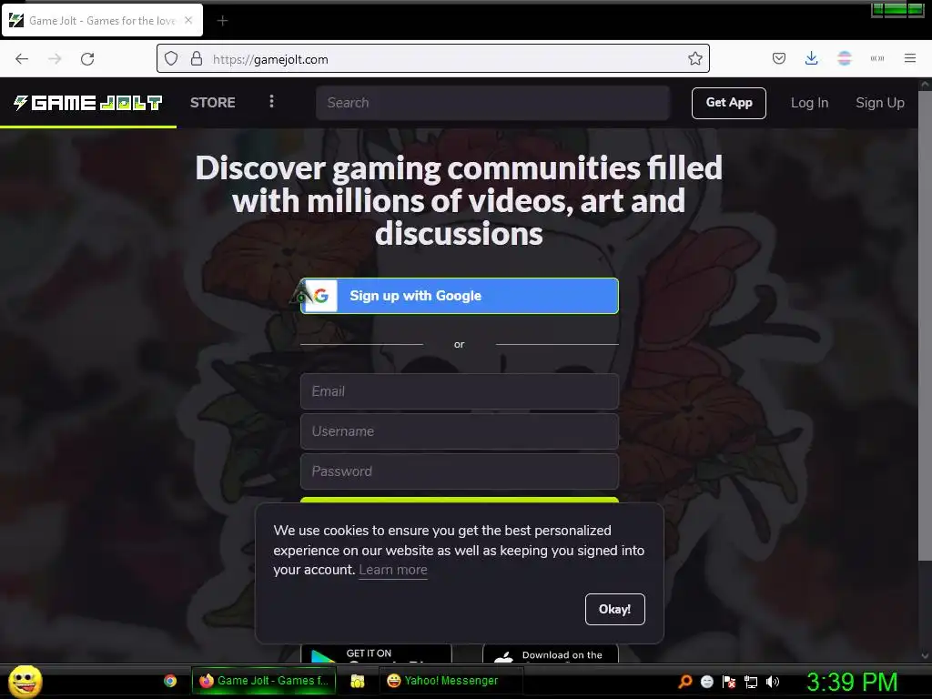The image size is (932, 699).
Task: Open the folder icon in taskbar
Action: tap(357, 681)
